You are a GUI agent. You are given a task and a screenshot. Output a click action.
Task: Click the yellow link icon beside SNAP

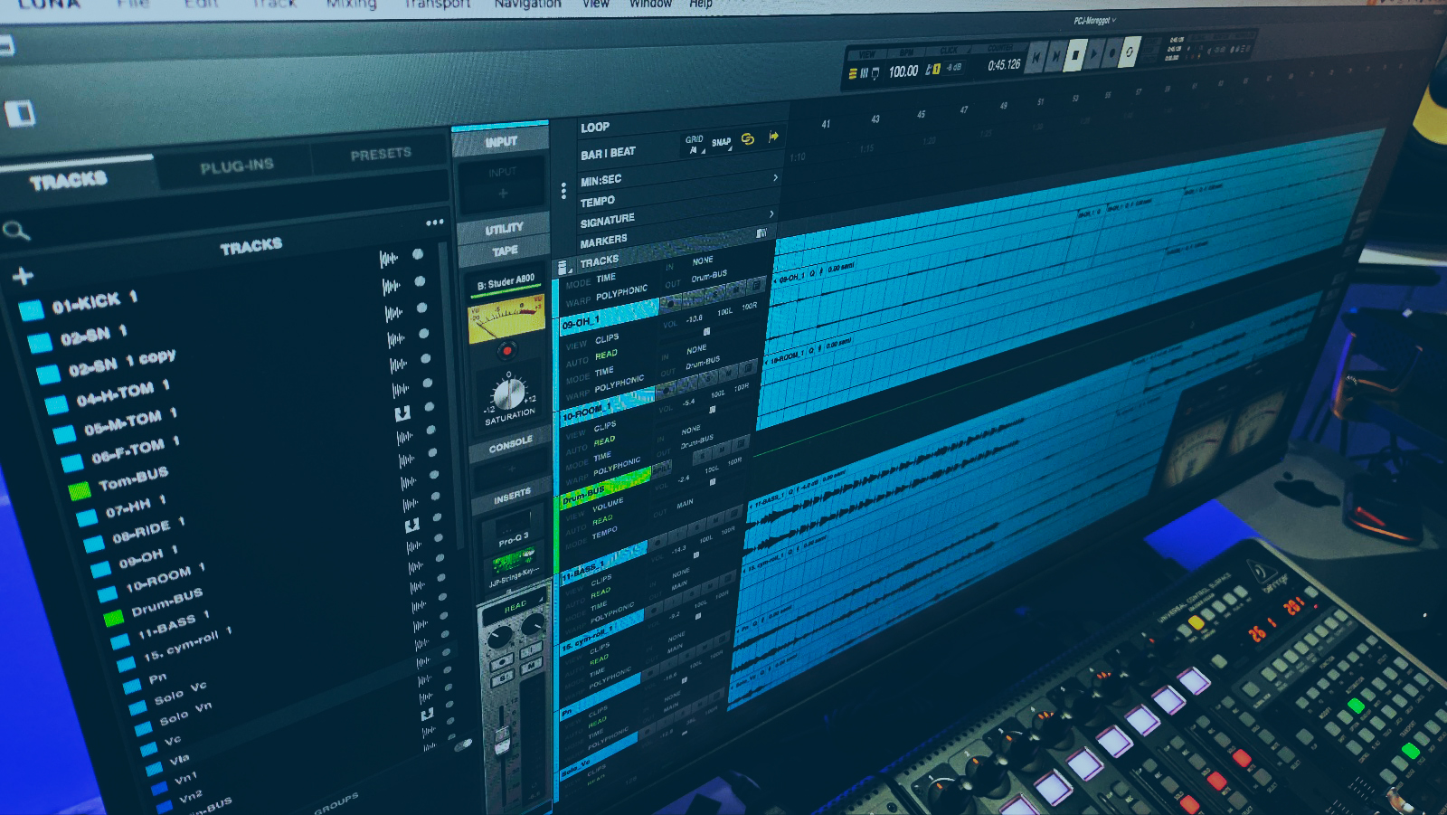click(x=748, y=139)
